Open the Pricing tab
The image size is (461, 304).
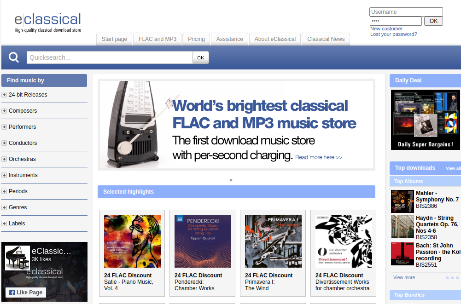[196, 39]
